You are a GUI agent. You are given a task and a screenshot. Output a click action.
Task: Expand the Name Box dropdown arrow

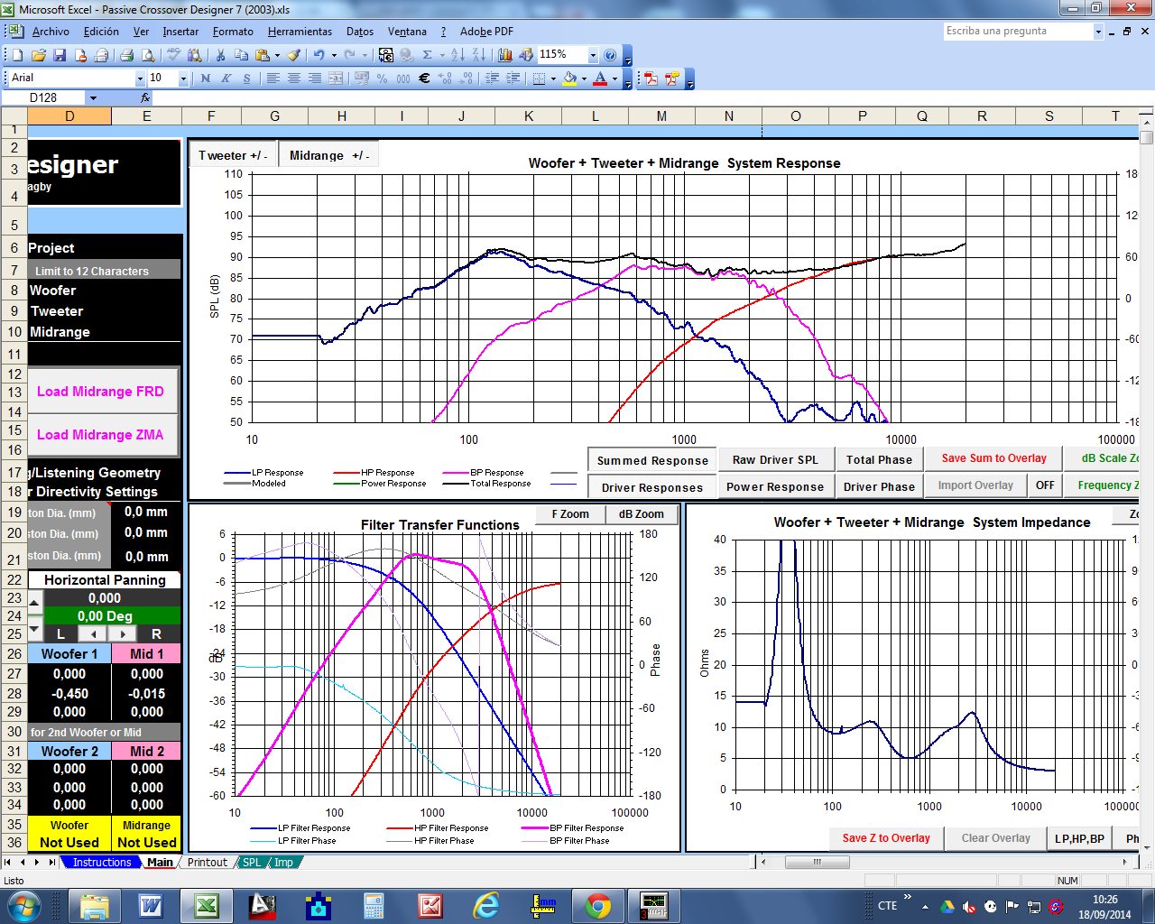(92, 97)
